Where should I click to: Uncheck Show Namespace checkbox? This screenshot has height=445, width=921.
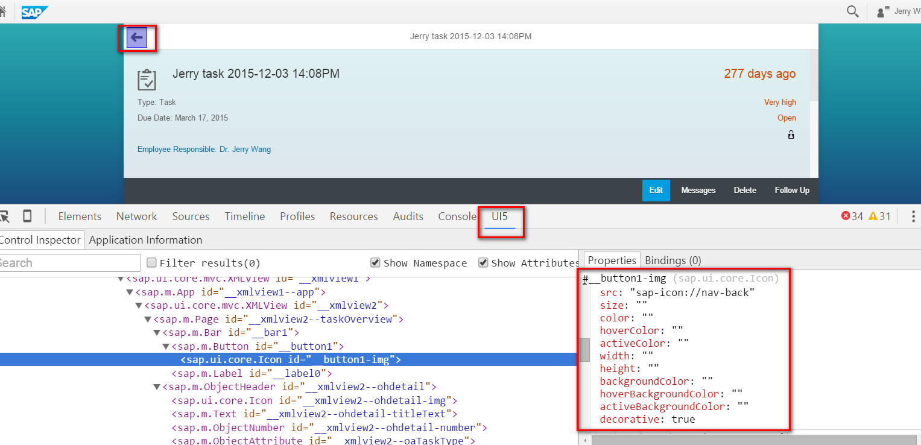click(x=375, y=262)
